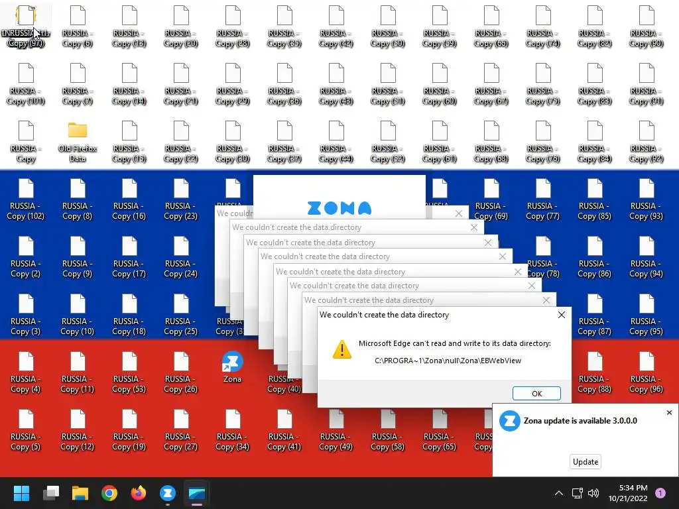
Task: Open Task View on taskbar
Action: [51, 493]
